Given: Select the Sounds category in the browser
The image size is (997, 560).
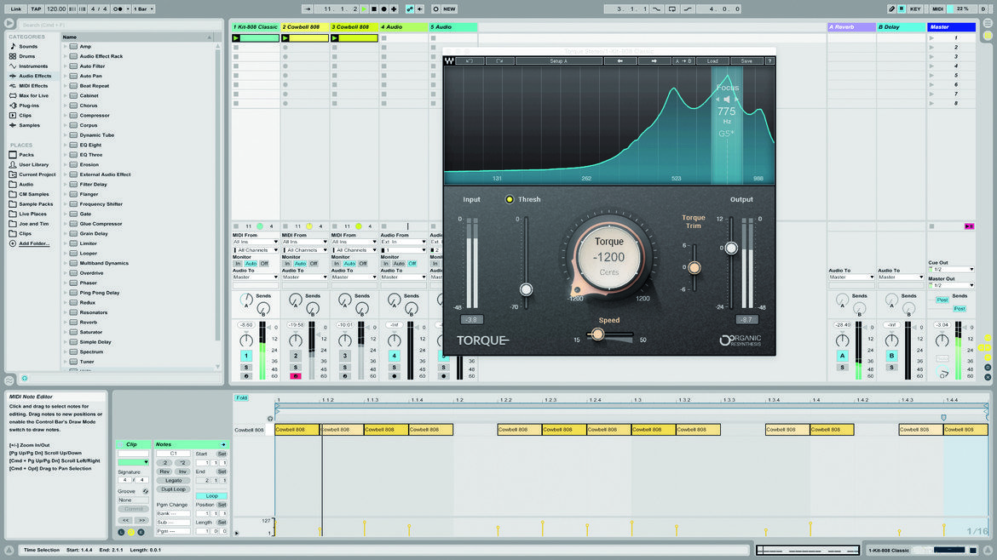Looking at the screenshot, I should pos(28,46).
